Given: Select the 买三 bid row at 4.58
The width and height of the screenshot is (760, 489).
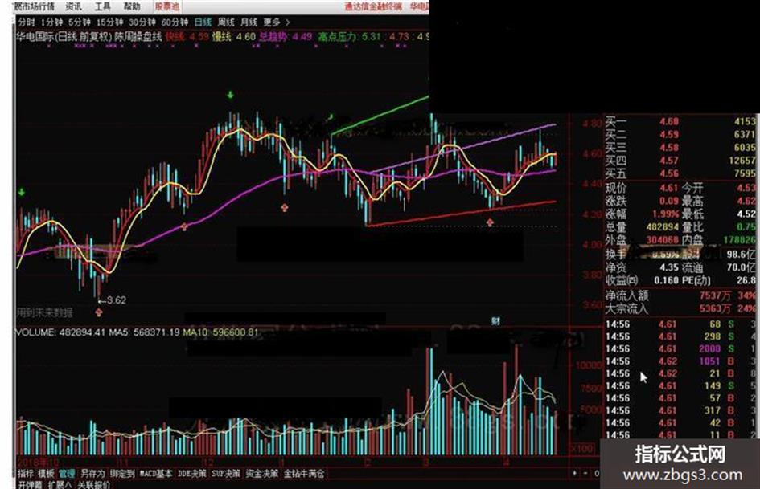Looking at the screenshot, I should [x=680, y=147].
